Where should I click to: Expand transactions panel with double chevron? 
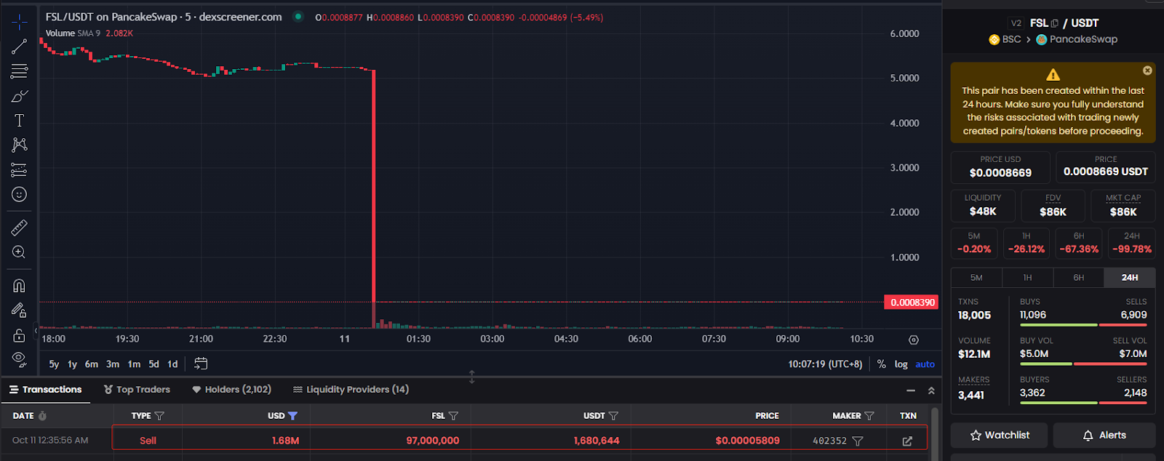[x=931, y=390]
